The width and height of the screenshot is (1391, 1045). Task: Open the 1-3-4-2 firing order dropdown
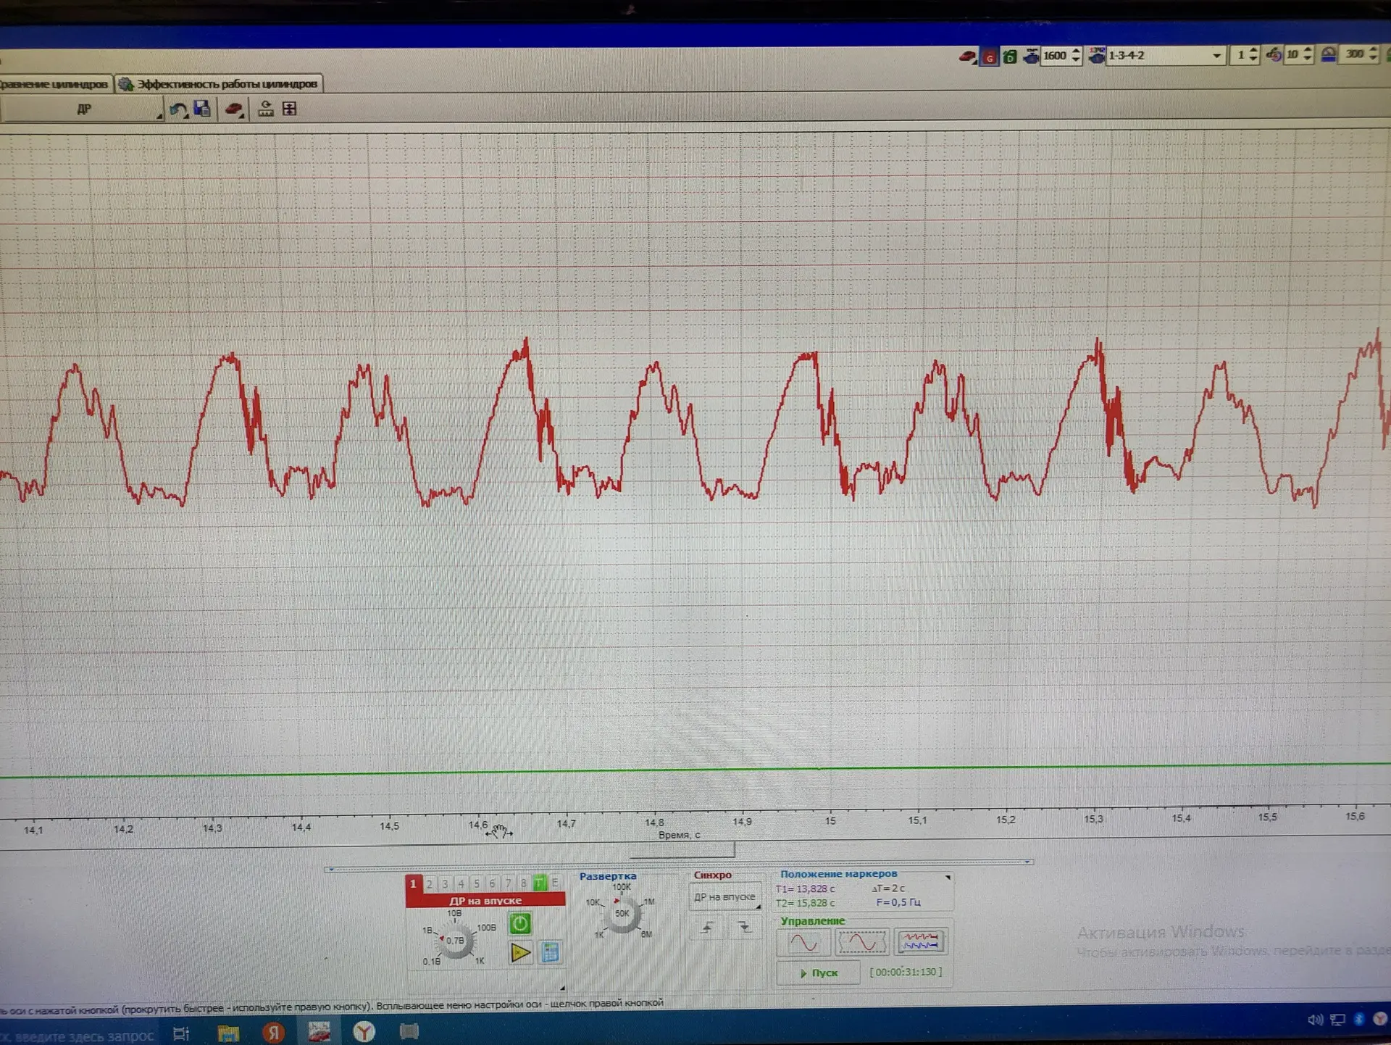[x=1216, y=56]
